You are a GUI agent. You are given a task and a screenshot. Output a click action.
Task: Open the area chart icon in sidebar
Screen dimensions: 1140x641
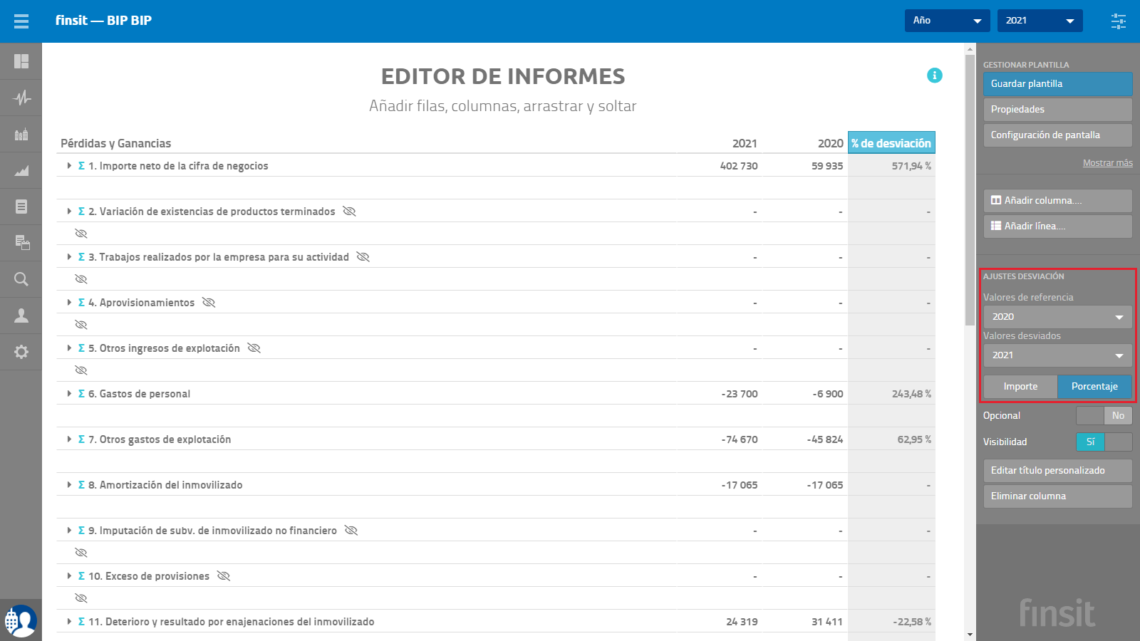(x=21, y=170)
